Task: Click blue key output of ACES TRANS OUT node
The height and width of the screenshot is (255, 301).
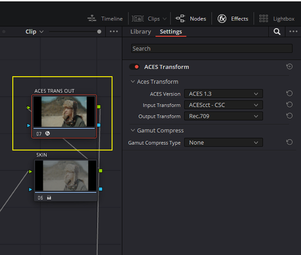Action: pyautogui.click(x=99, y=125)
